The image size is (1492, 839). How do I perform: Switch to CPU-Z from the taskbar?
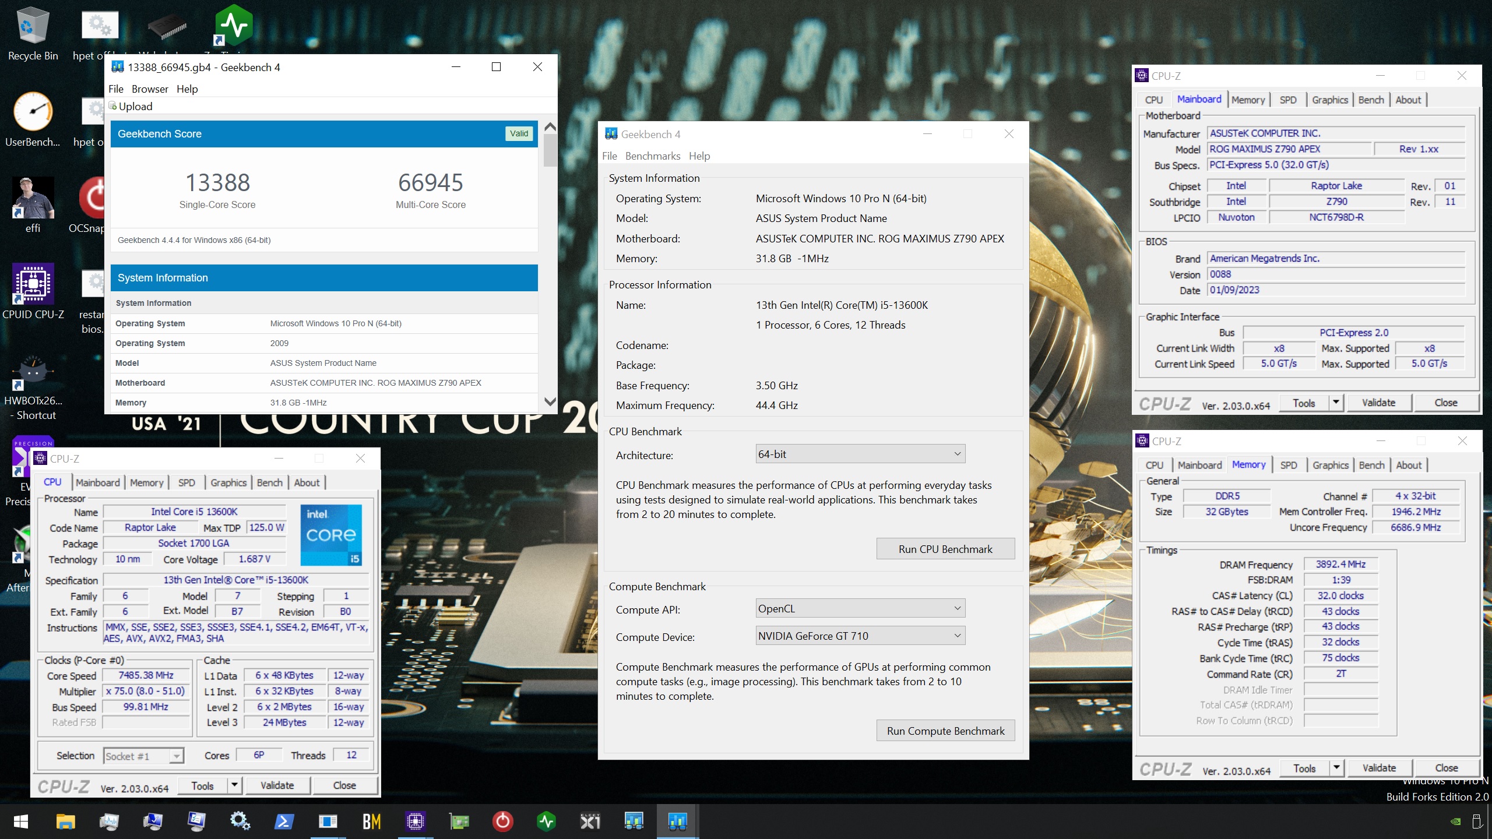[x=415, y=822]
